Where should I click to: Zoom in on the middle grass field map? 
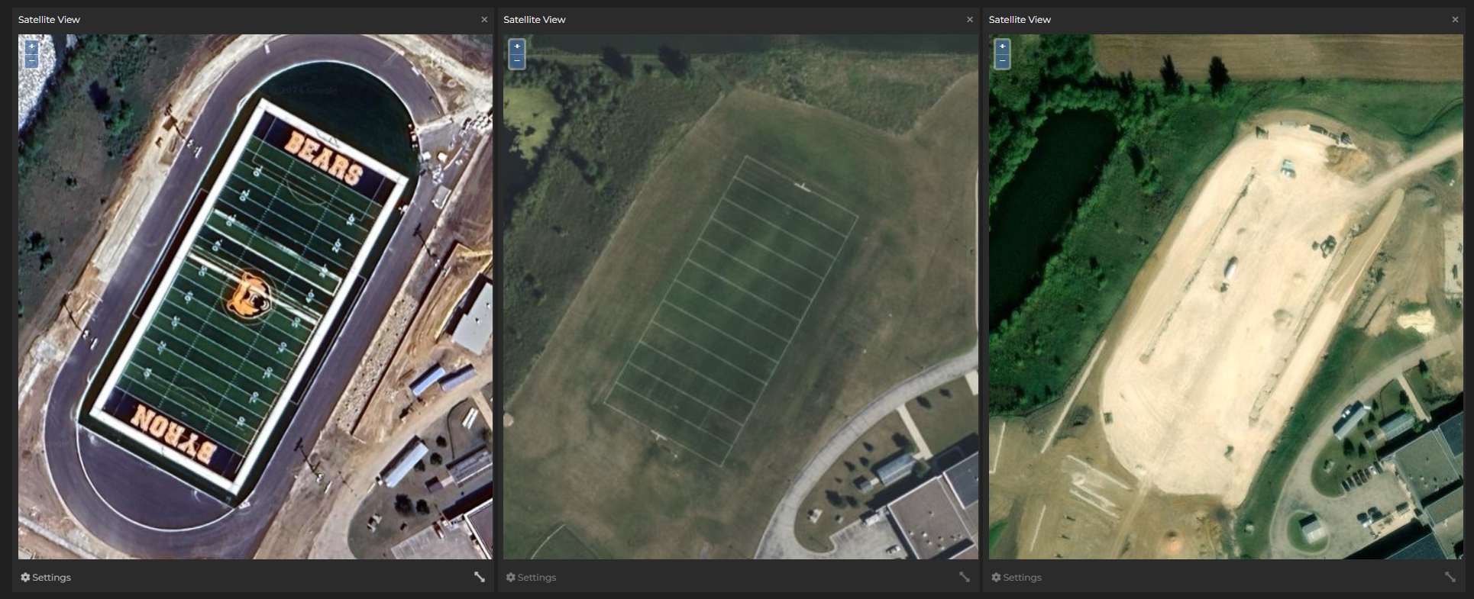(x=517, y=47)
